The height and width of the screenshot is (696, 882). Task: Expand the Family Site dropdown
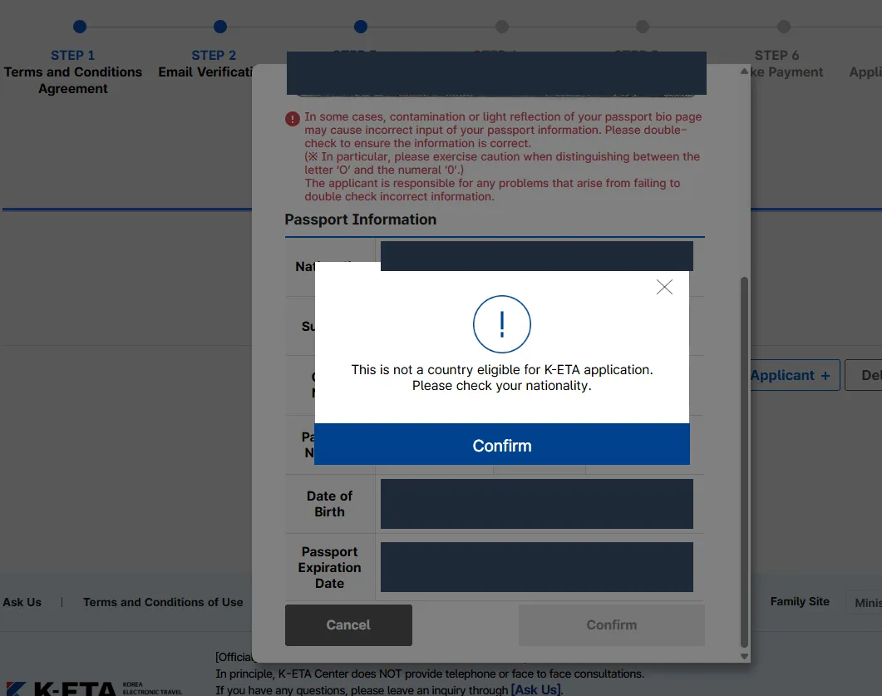(864, 603)
